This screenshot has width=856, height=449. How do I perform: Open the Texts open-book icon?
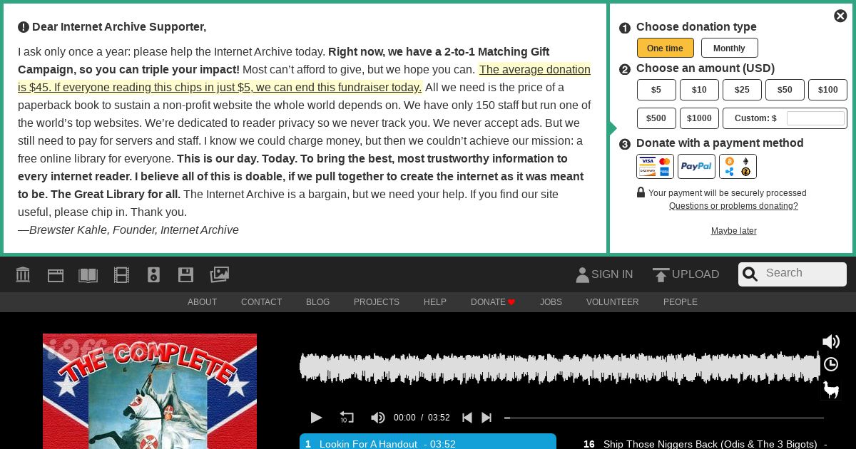tap(88, 275)
